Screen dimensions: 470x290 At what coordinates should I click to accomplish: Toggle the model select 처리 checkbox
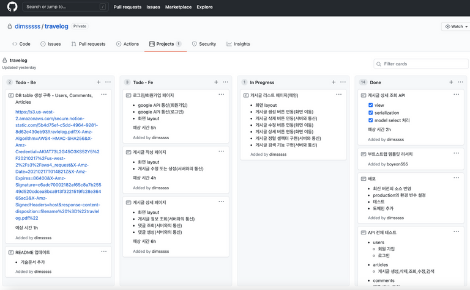tap(370, 120)
